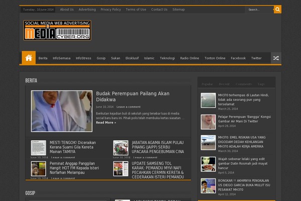The width and height of the screenshot is (301, 201).
Task: Select the Tonton Online menu item
Action: click(215, 58)
